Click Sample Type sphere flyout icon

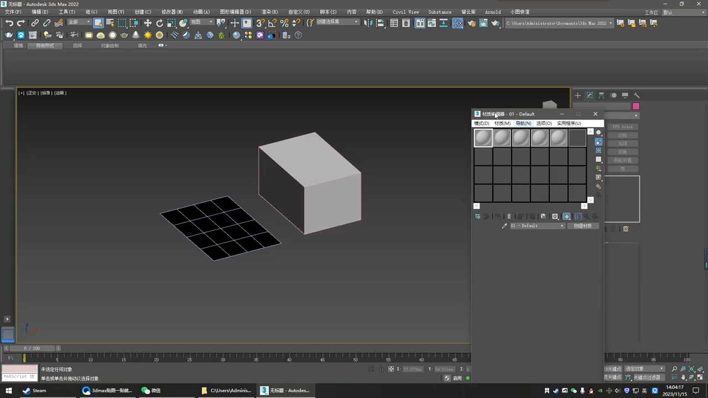598,133
